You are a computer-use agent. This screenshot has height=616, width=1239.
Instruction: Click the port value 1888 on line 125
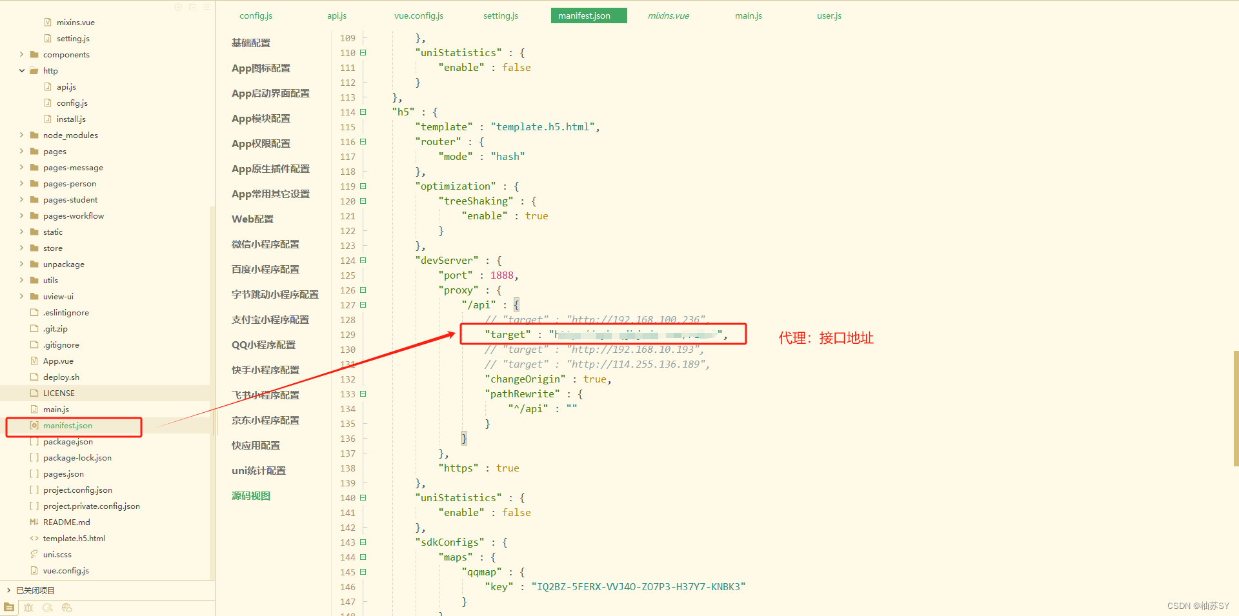(x=502, y=275)
